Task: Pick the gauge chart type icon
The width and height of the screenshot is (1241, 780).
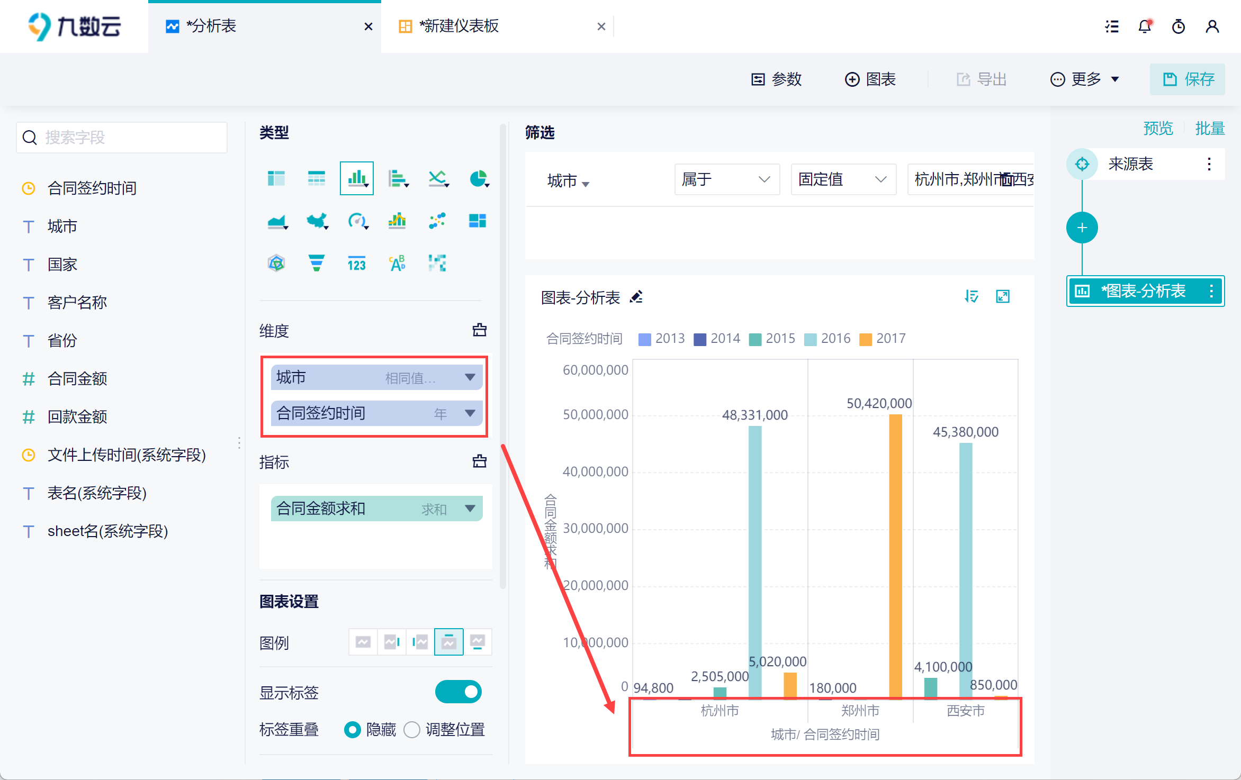Action: pyautogui.click(x=357, y=221)
